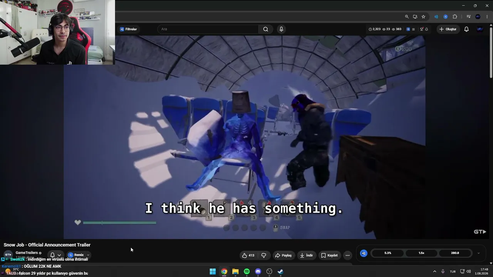Image resolution: width=493 pixels, height=277 pixels.
Task: Click the Paylaş share button
Action: point(283,255)
